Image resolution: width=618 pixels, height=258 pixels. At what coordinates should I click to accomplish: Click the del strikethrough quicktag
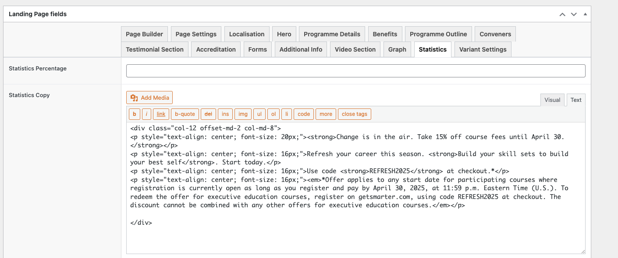click(208, 114)
